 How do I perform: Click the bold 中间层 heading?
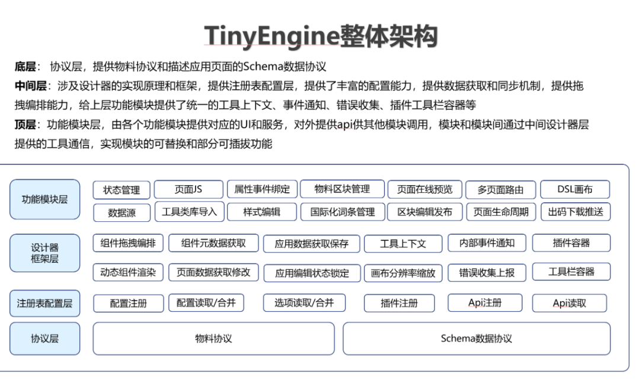(x=31, y=86)
